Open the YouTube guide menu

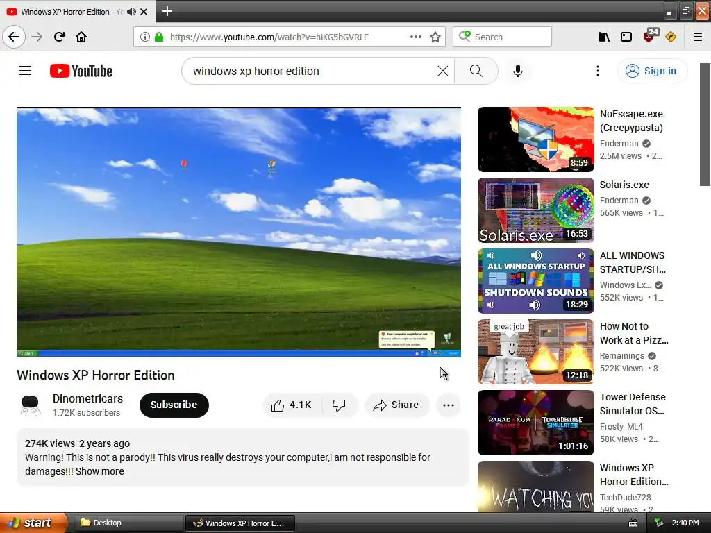click(25, 71)
